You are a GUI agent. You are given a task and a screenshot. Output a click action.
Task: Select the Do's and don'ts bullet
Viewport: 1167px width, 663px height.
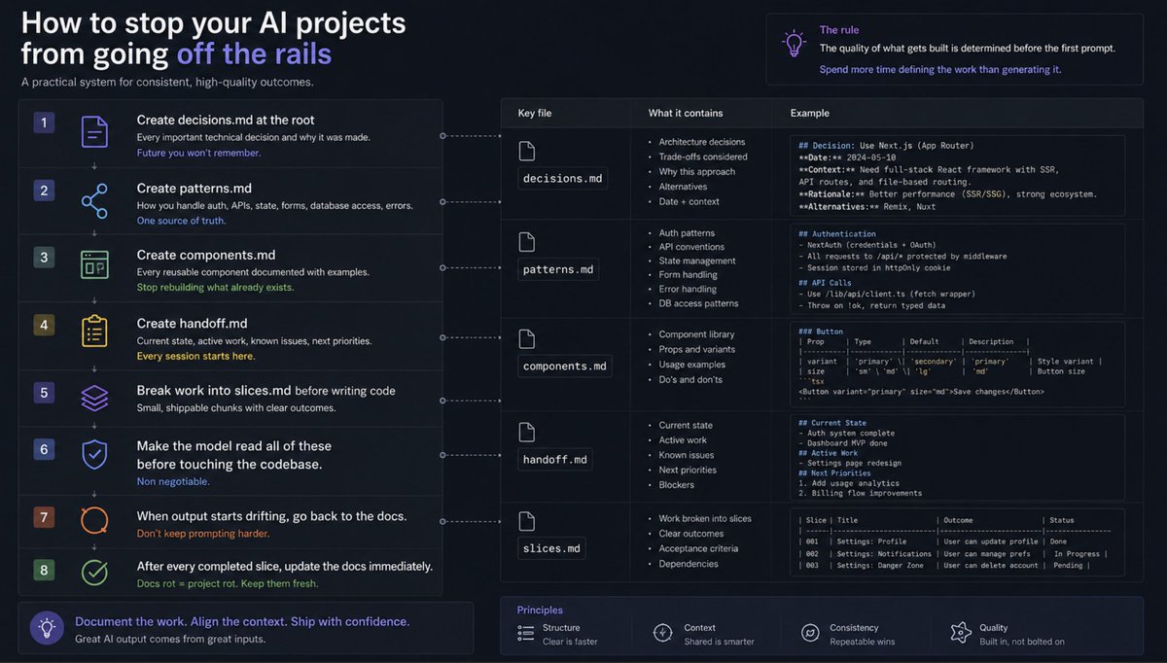coord(690,379)
